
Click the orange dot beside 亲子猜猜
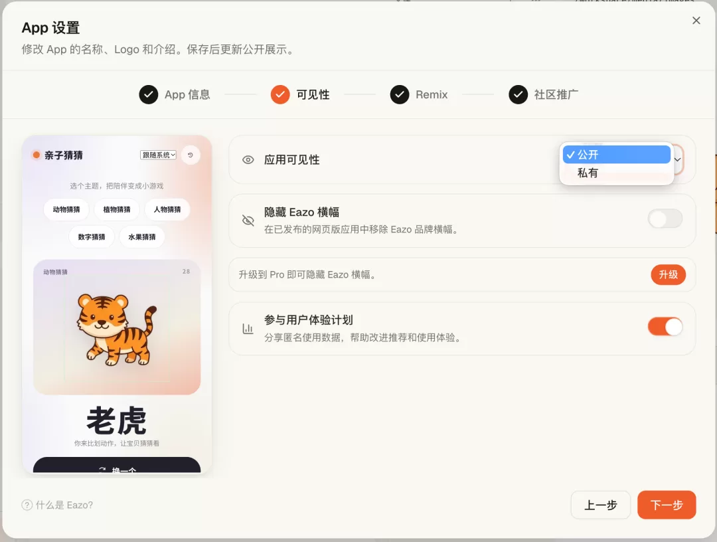coord(36,155)
